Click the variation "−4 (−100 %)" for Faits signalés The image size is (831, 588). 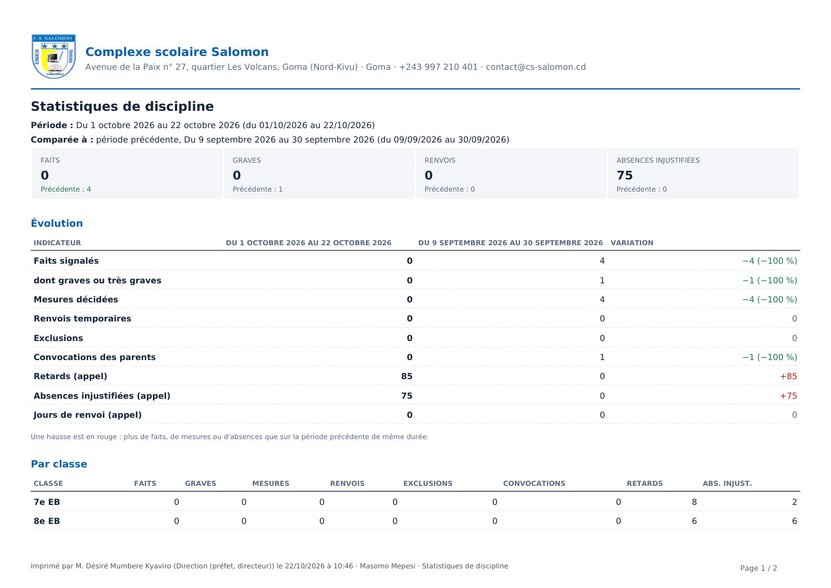770,261
